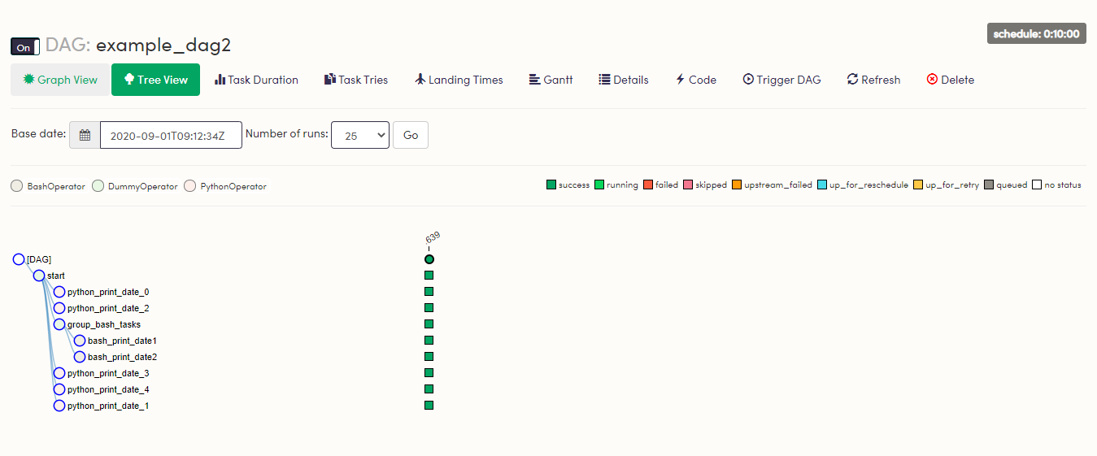Click the example_dag2 title text

click(163, 46)
